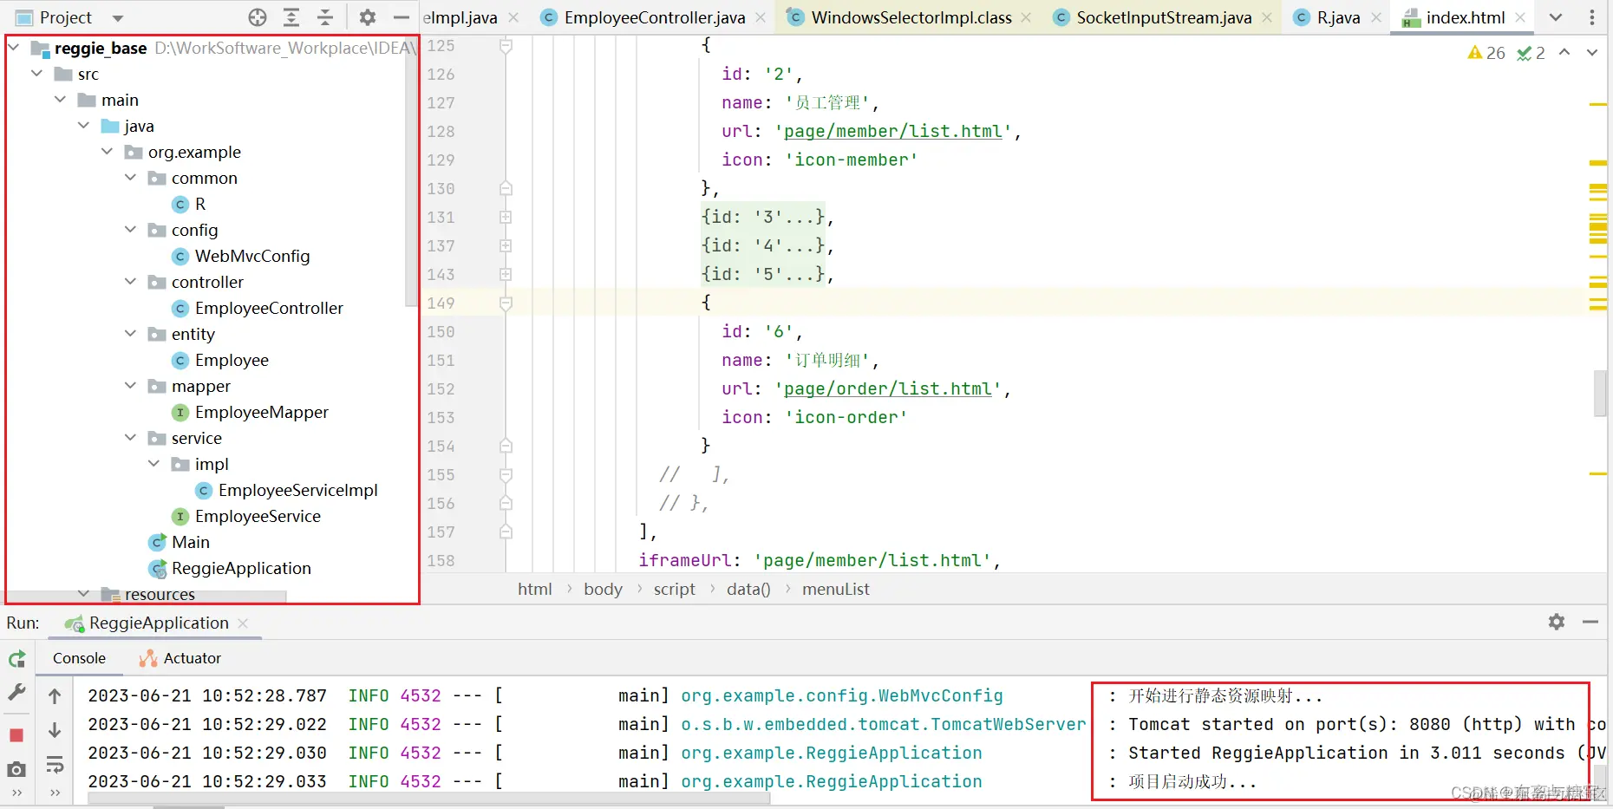Screen dimensions: 1613x809
Task: Collapse the reggie_base root node
Action: pos(14,48)
